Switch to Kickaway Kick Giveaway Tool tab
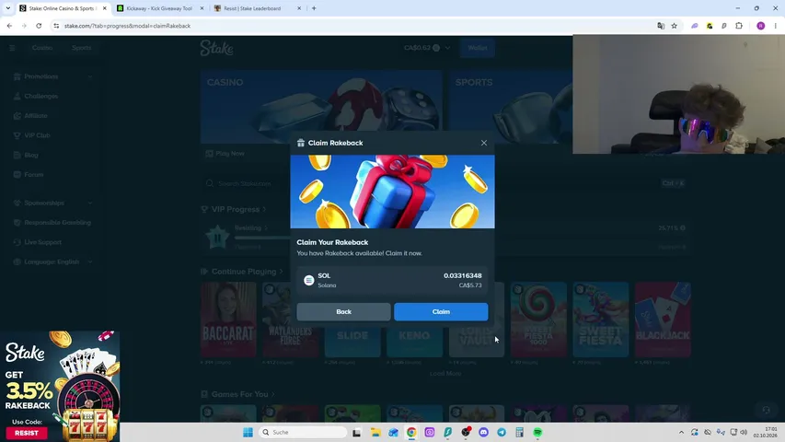The height and width of the screenshot is (442, 785). (159, 8)
